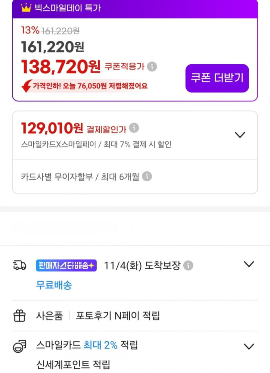This screenshot has width=270, height=373.
Task: Open info icon next to 도착보장
Action: tap(188, 266)
